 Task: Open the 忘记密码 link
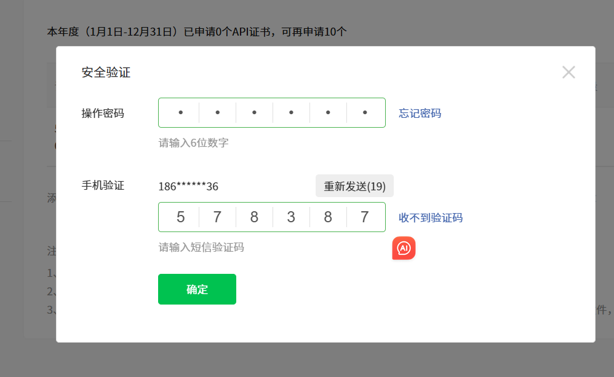420,113
